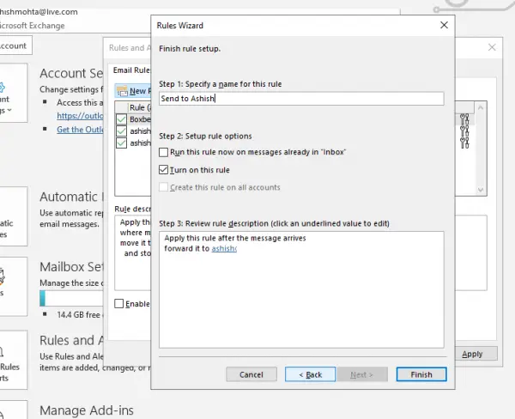
Task: Open the underlined ashish forward address link
Action: coord(224,248)
